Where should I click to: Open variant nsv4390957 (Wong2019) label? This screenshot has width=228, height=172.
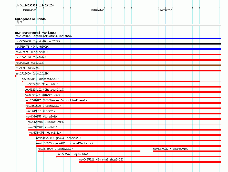point(42,116)
